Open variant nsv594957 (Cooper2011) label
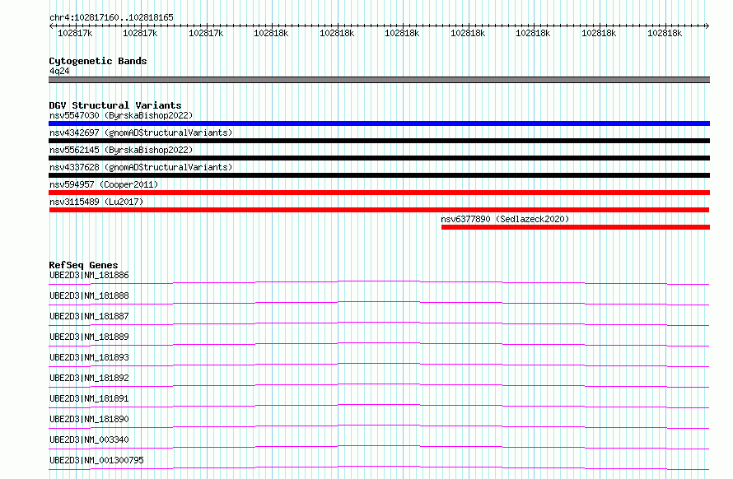Screen dimensions: 733x479 (x=104, y=184)
